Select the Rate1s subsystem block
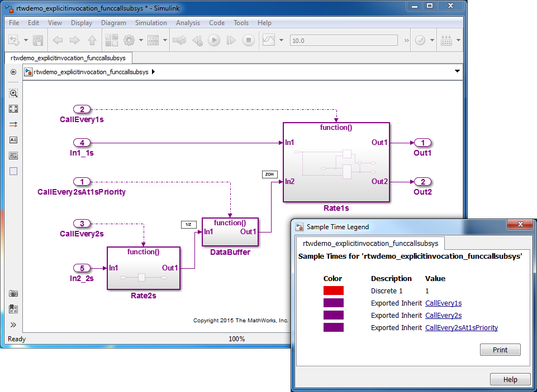This screenshot has height=392, width=537. click(x=336, y=162)
